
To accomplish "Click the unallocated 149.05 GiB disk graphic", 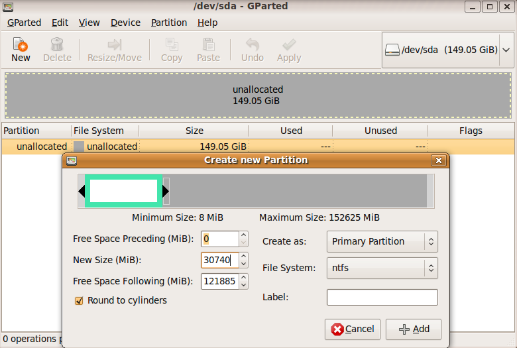I will pyautogui.click(x=258, y=95).
